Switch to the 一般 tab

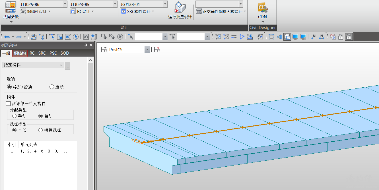[x=6, y=53]
